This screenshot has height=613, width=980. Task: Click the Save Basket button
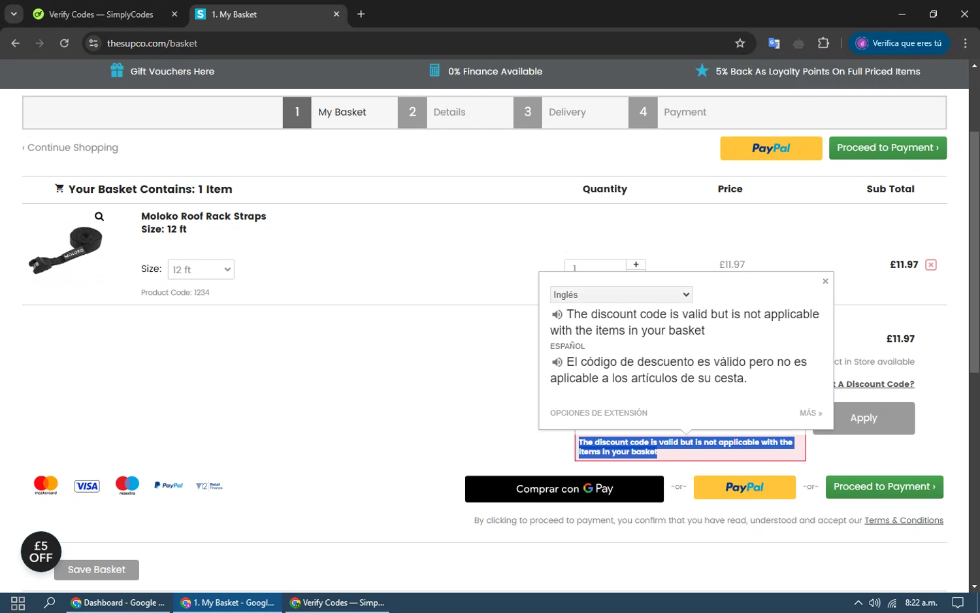(x=97, y=570)
